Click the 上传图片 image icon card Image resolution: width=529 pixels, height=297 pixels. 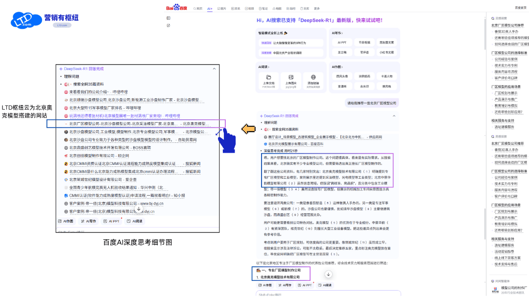click(291, 81)
